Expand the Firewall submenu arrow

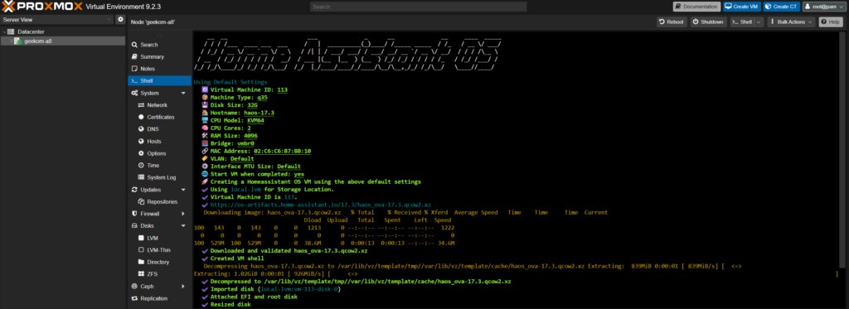coord(183,214)
